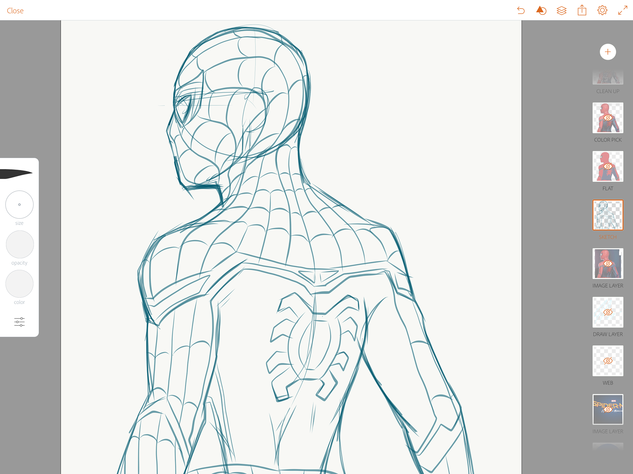The height and width of the screenshot is (474, 633).
Task: Click the SKETCH layer label
Action: [608, 237]
